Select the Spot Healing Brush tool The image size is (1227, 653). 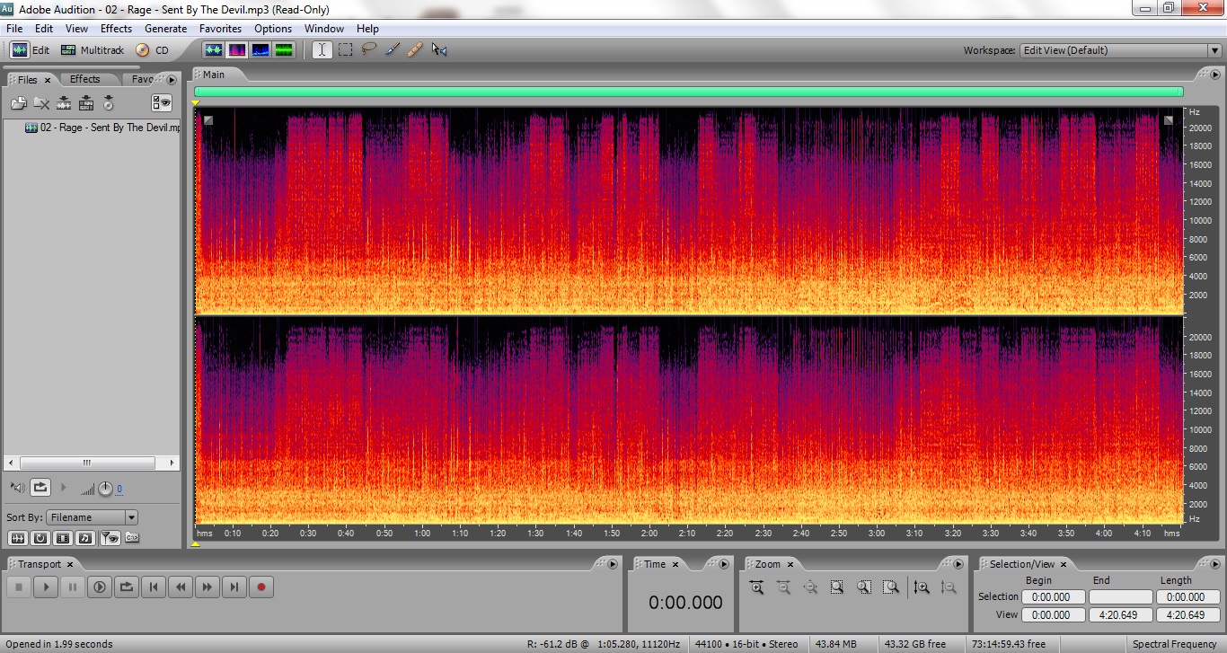[414, 50]
